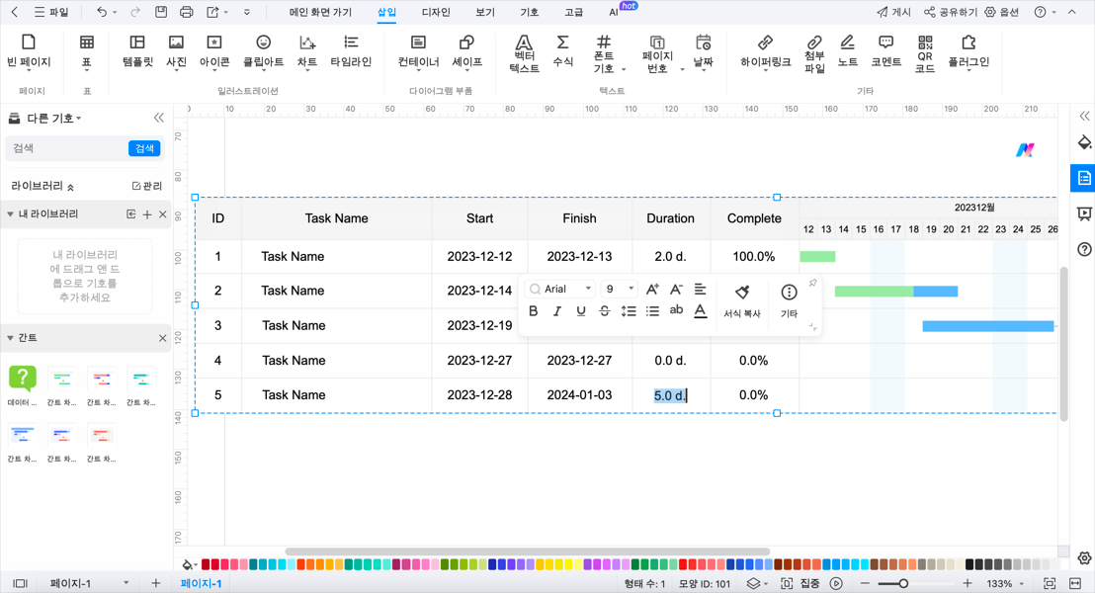This screenshot has height=593, width=1095.
Task: Click the 공유하기 share button
Action: click(x=951, y=12)
